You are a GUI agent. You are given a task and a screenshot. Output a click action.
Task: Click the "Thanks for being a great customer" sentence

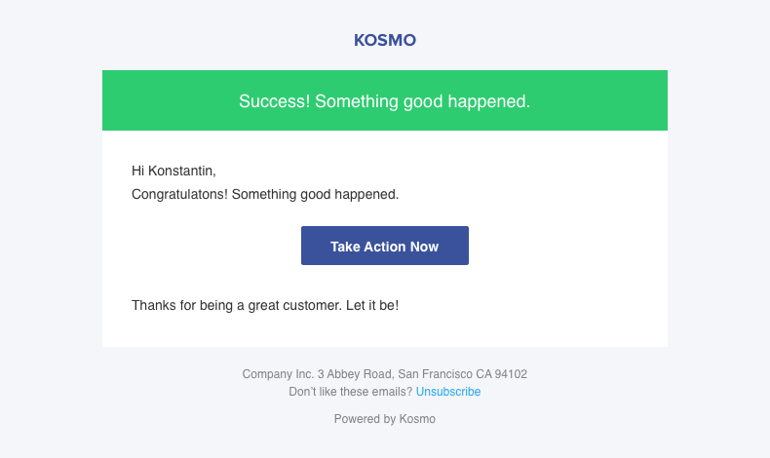click(x=235, y=305)
